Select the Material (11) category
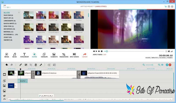Screen dimensions: 176x103 pyautogui.click(x=9, y=32)
